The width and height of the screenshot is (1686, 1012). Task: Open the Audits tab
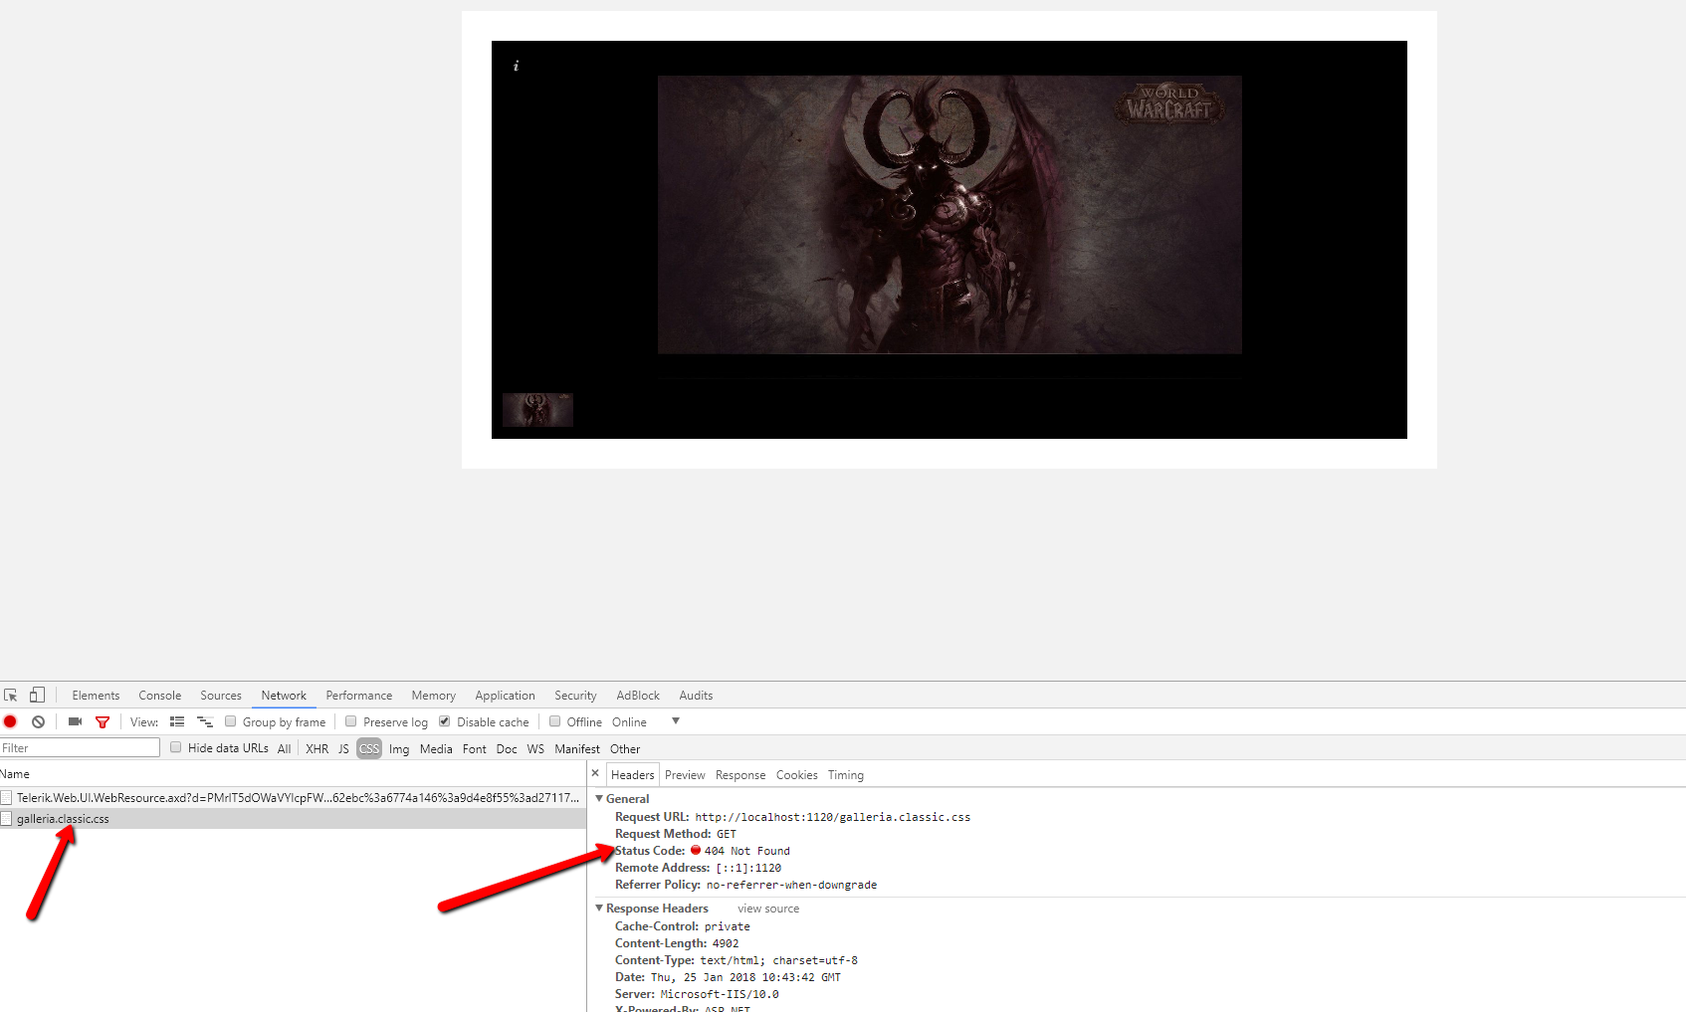click(696, 696)
